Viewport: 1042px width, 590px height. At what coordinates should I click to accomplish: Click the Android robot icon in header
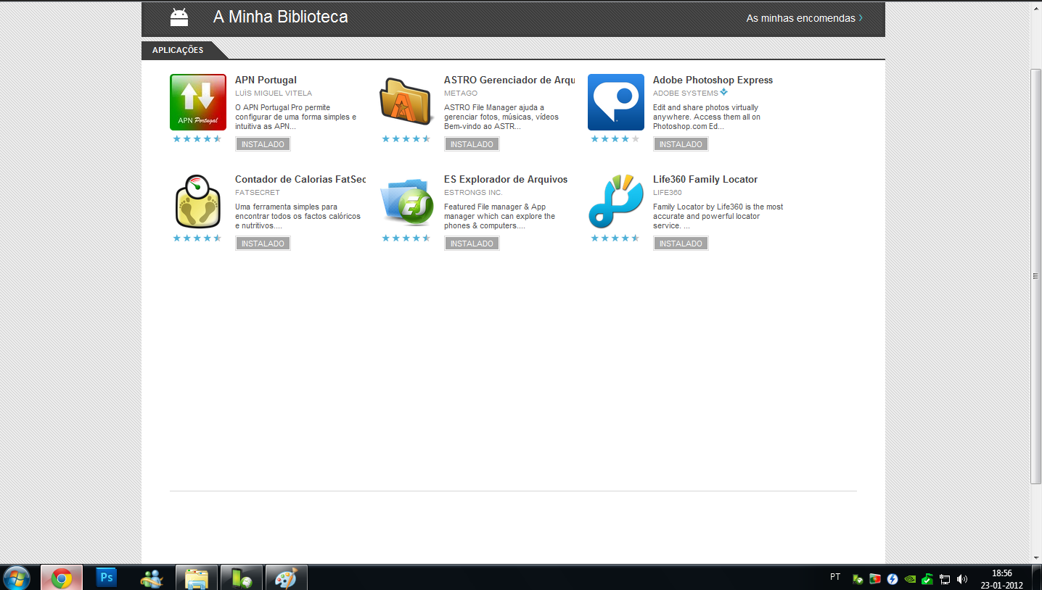click(x=179, y=17)
